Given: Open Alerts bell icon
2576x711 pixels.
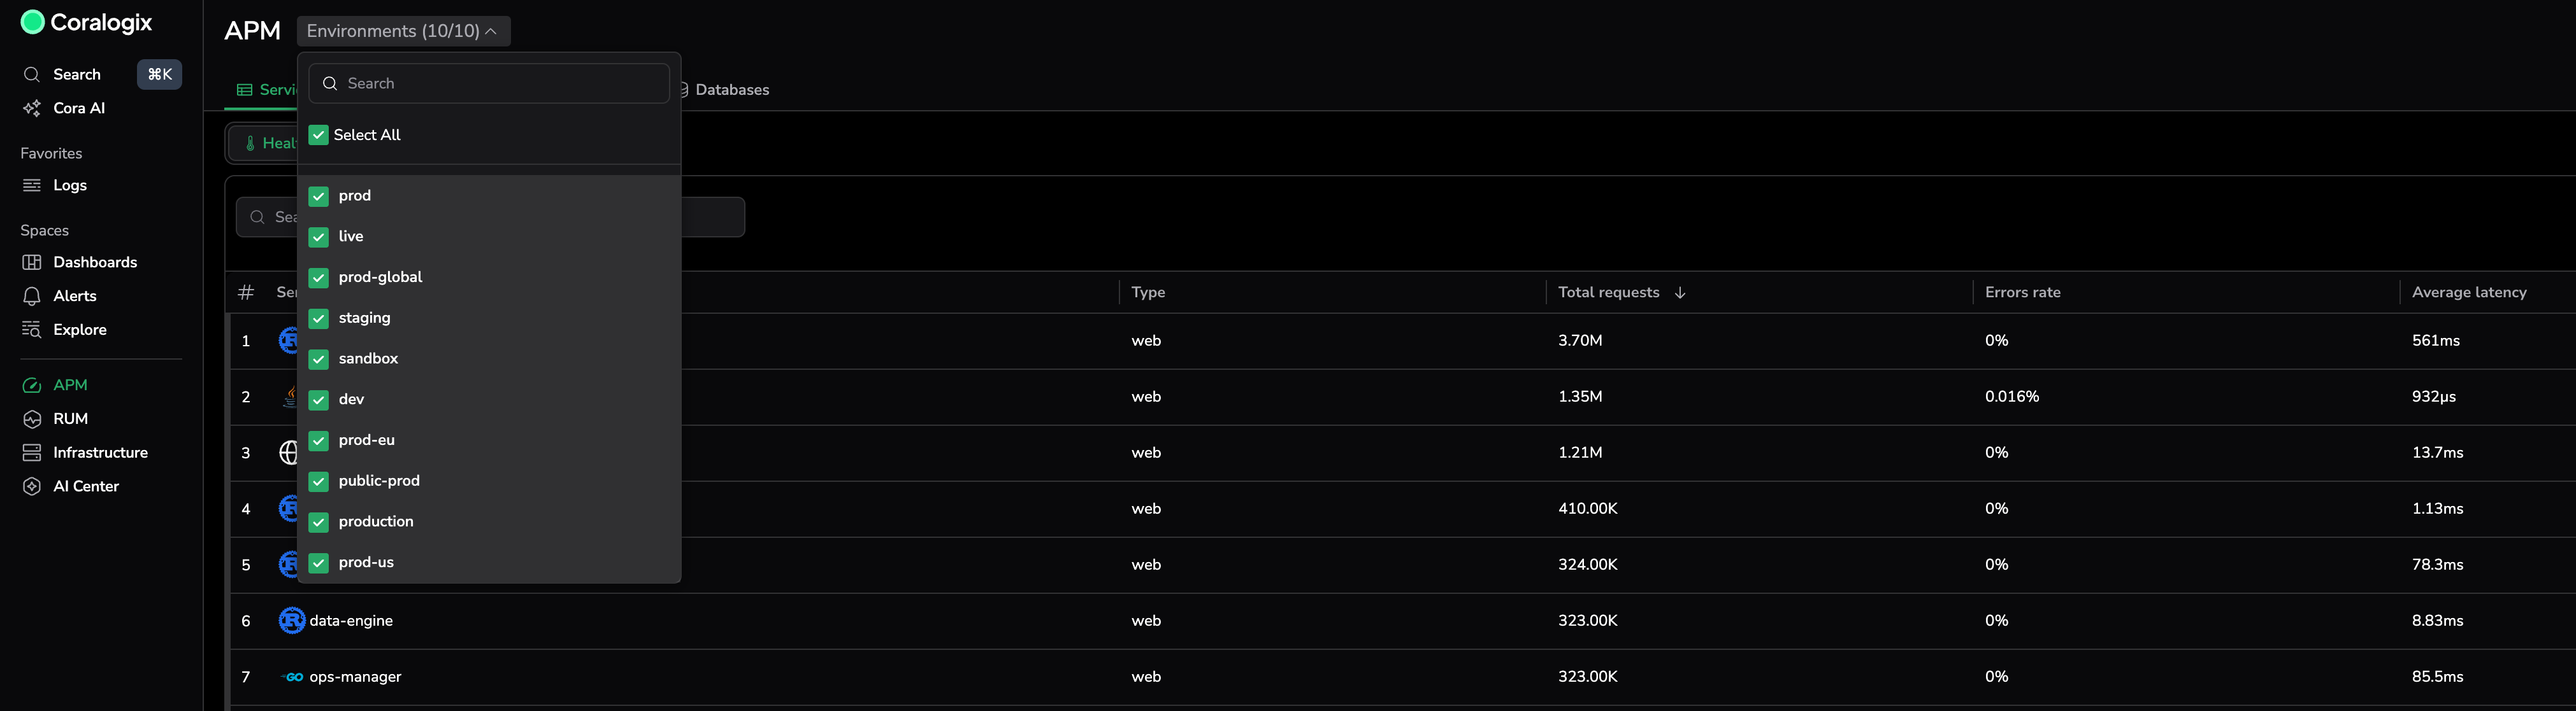Looking at the screenshot, I should tap(32, 297).
